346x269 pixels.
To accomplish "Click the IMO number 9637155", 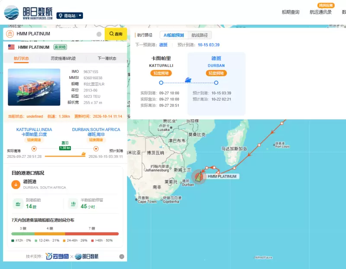I will 91,72.
